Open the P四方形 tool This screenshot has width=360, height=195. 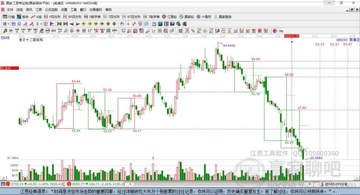coord(52,17)
